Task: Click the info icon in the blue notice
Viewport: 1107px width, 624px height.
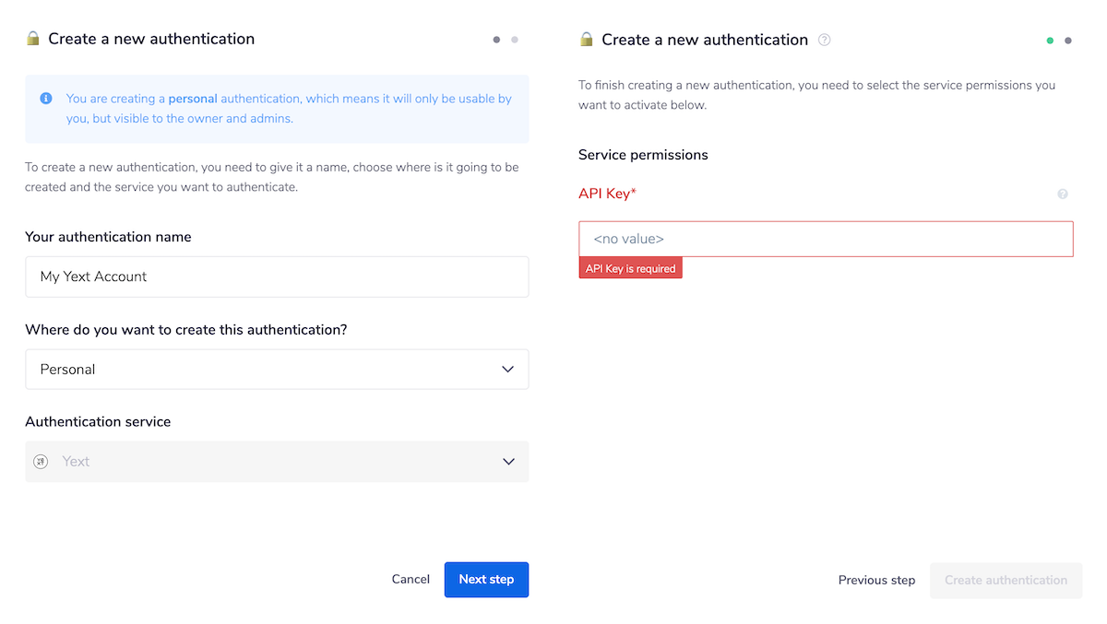Action: (45, 98)
